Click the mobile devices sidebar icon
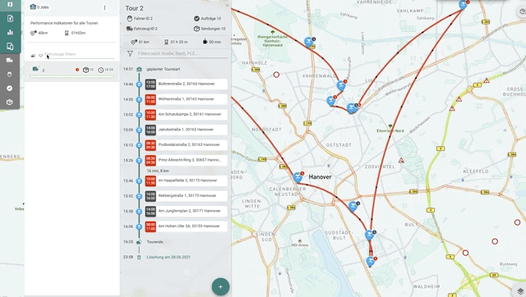This screenshot has width=526, height=297. tap(10, 47)
